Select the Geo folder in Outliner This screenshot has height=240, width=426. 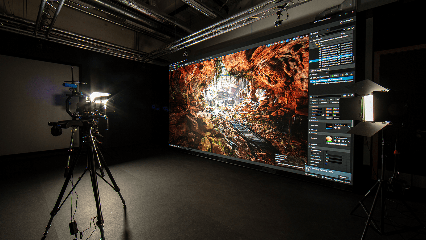click(x=319, y=44)
